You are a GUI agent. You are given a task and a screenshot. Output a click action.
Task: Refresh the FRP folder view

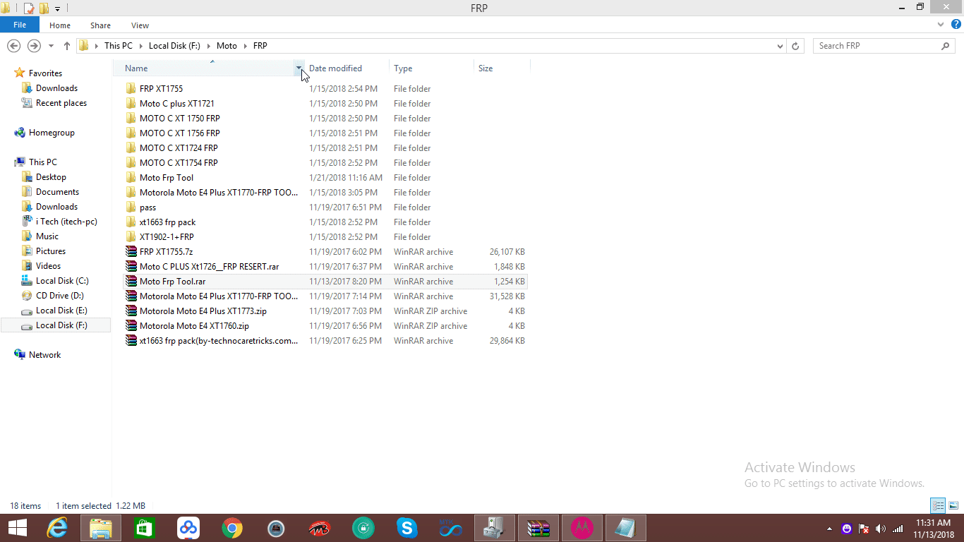click(x=795, y=46)
